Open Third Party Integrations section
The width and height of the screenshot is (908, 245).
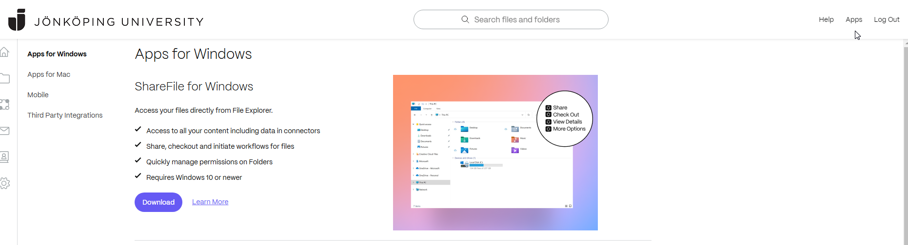(65, 115)
